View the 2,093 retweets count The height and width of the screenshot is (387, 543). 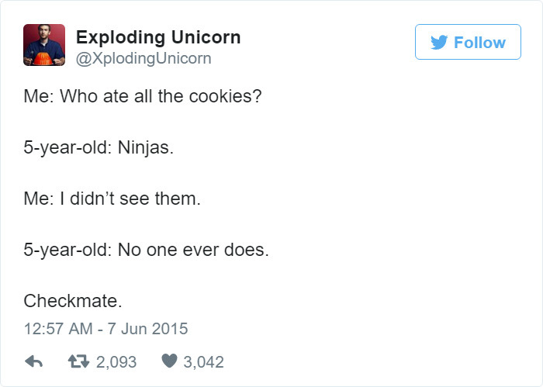point(116,361)
